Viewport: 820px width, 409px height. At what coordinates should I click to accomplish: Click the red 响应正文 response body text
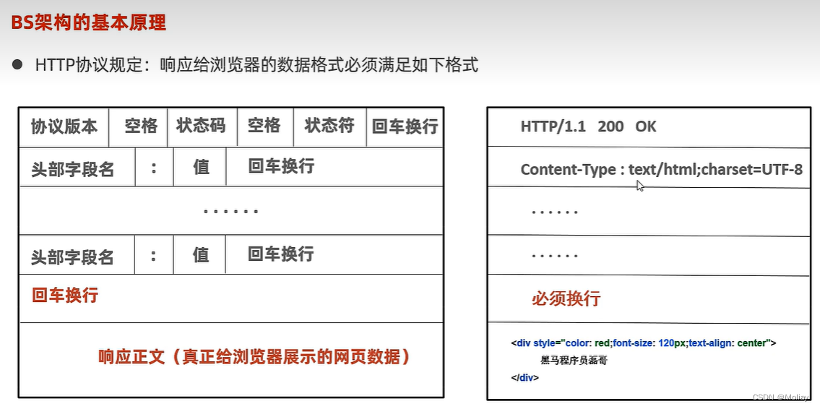tap(255, 357)
